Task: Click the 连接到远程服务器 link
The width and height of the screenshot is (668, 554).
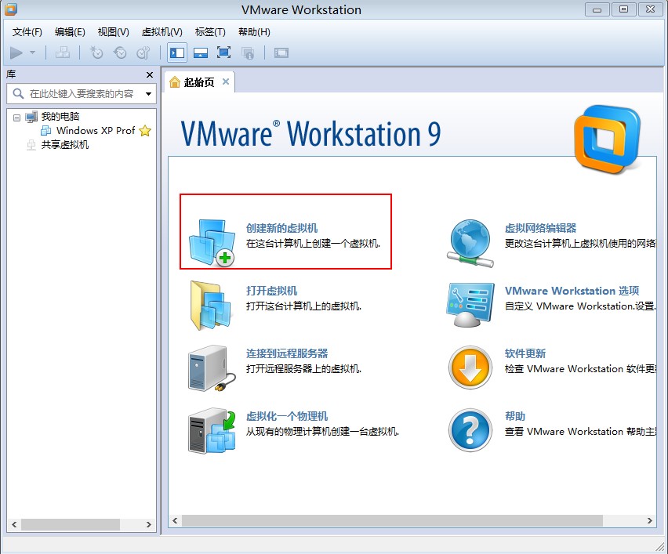Action: [x=287, y=353]
